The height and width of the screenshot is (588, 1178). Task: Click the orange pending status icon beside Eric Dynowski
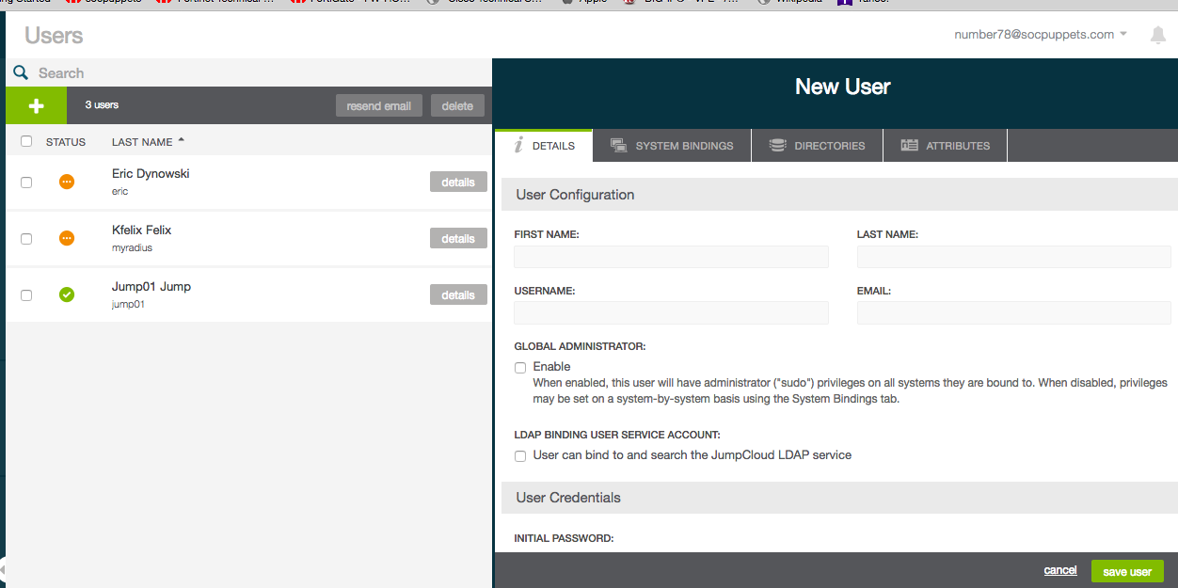pyautogui.click(x=67, y=182)
